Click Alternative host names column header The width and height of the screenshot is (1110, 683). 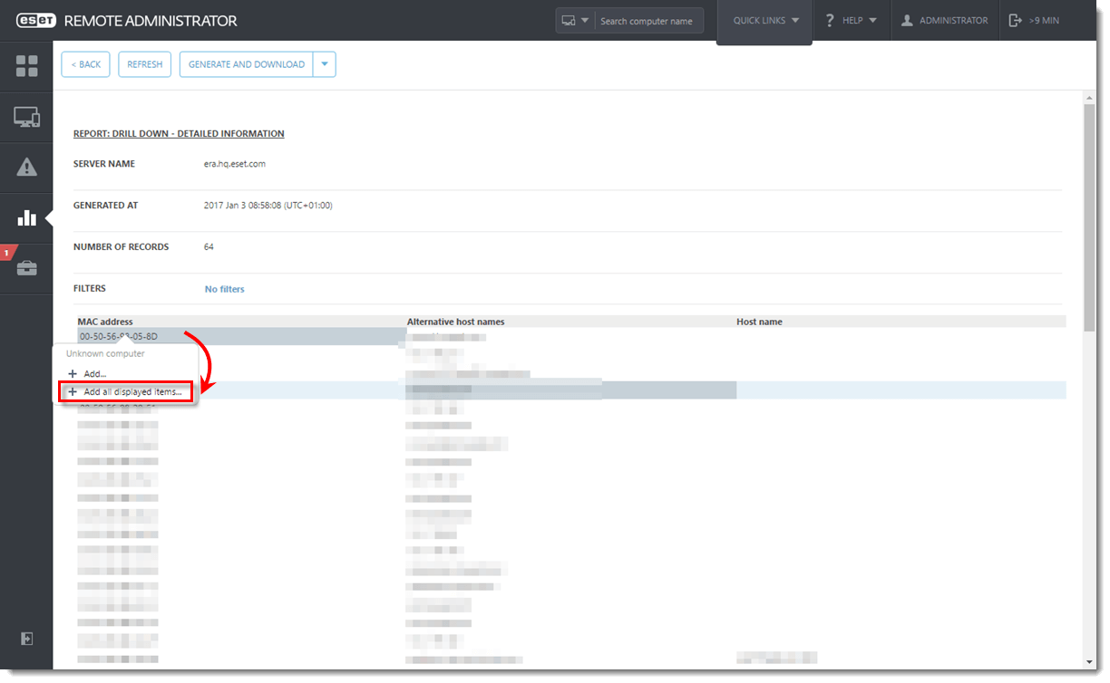(x=456, y=322)
